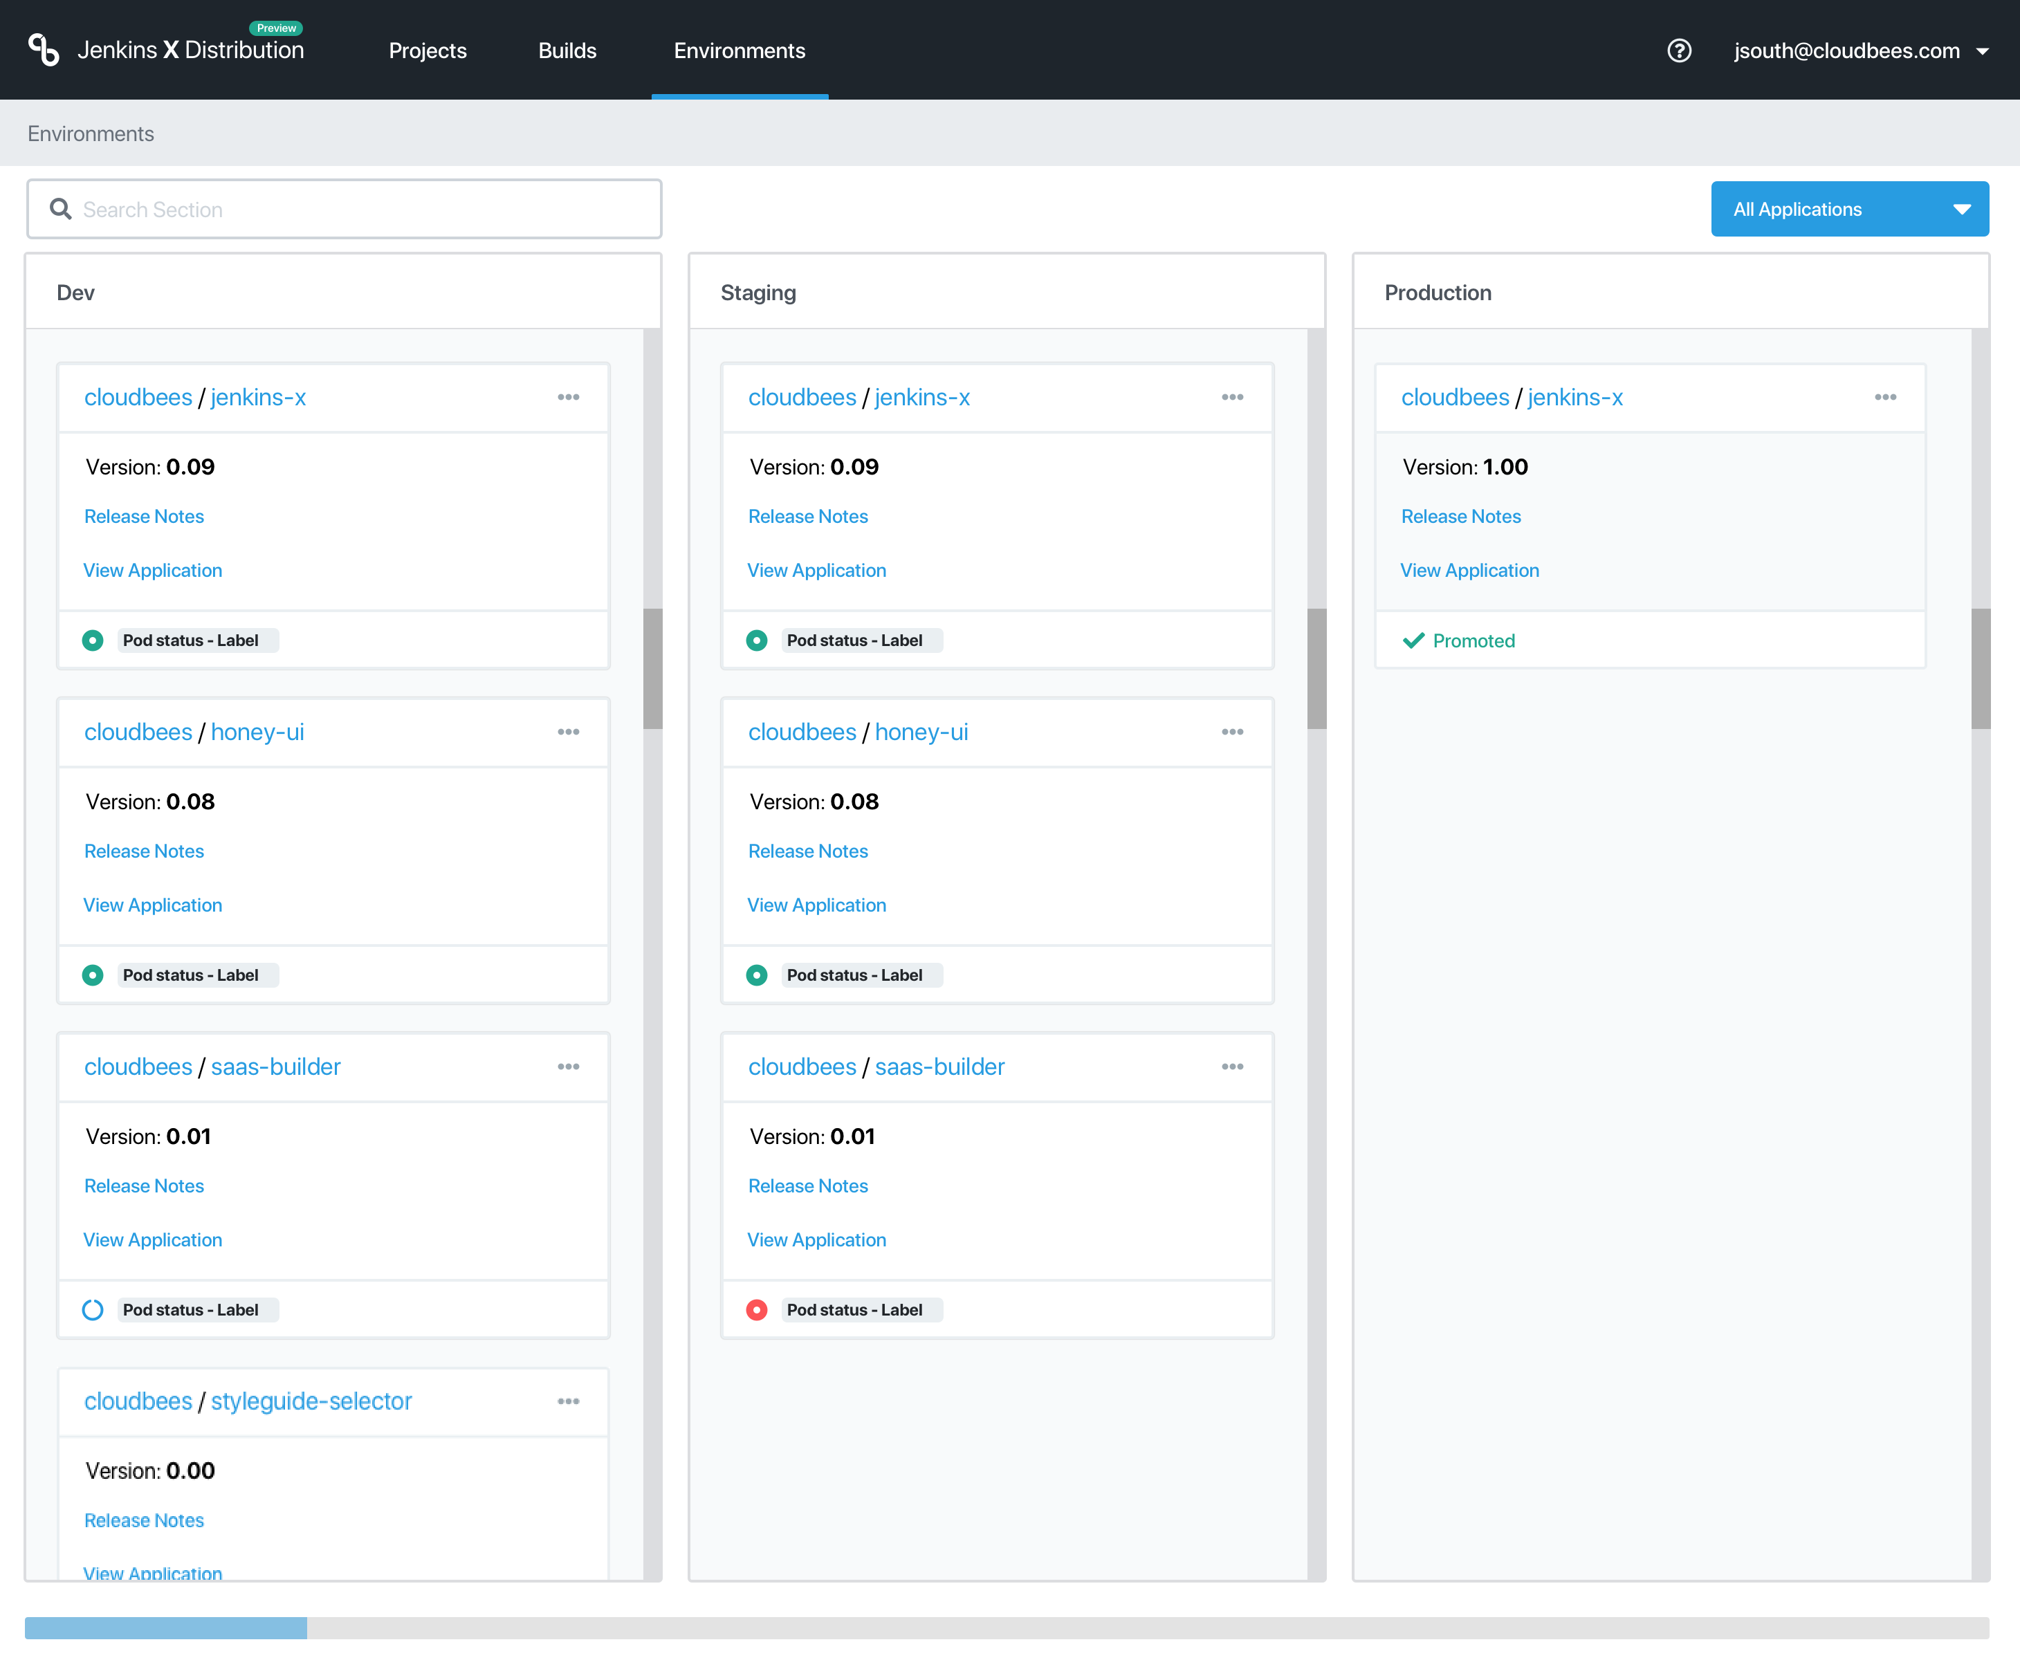The width and height of the screenshot is (2020, 1660).
Task: Go to the Builds tab
Action: (x=567, y=50)
